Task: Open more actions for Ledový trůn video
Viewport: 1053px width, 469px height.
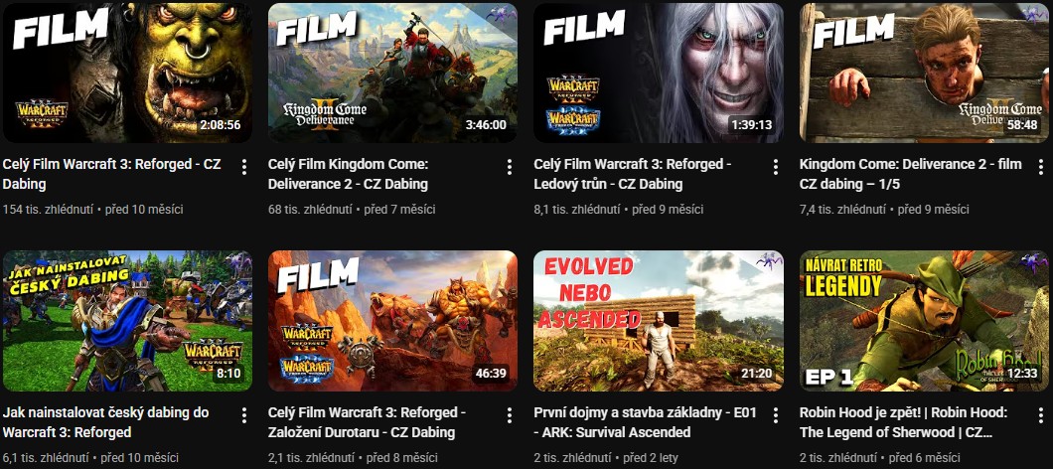Action: [x=775, y=167]
